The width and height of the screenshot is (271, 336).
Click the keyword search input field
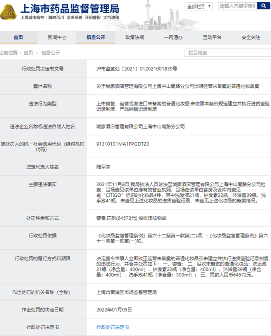tap(238, 6)
